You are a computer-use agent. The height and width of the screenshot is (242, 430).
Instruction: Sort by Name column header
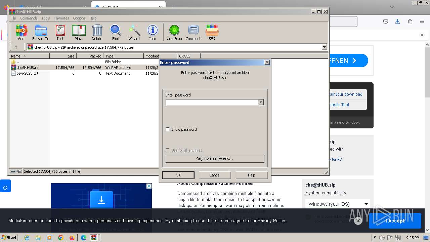coord(30,56)
